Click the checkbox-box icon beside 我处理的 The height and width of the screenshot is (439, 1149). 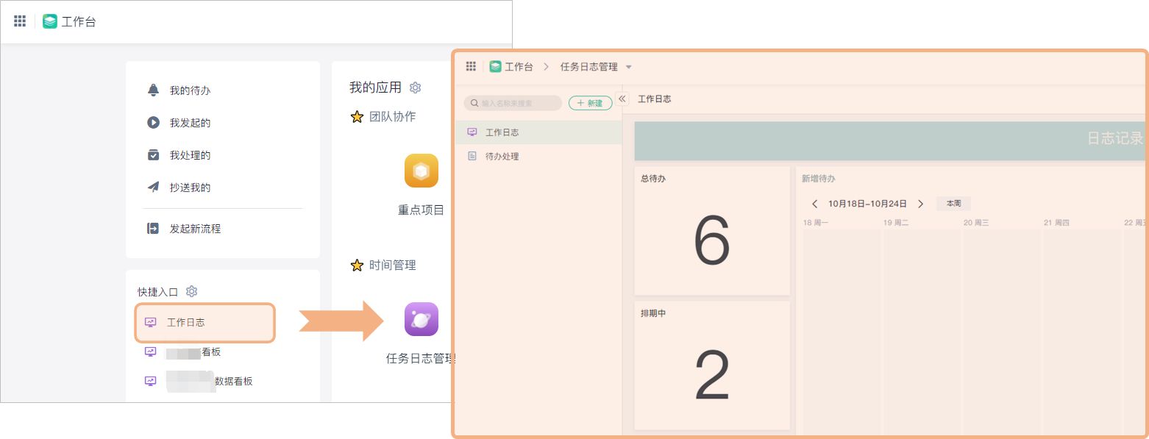tap(153, 155)
